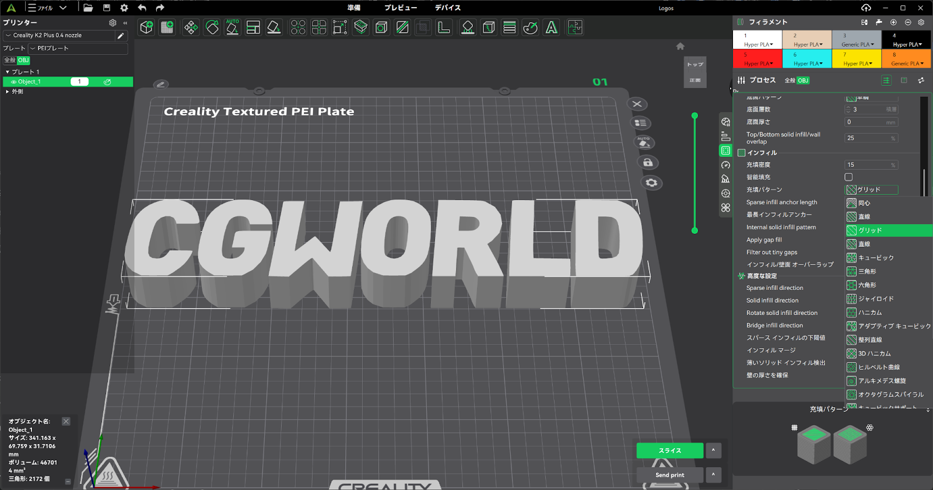Toggle visibility eye of Object_1

(13, 82)
